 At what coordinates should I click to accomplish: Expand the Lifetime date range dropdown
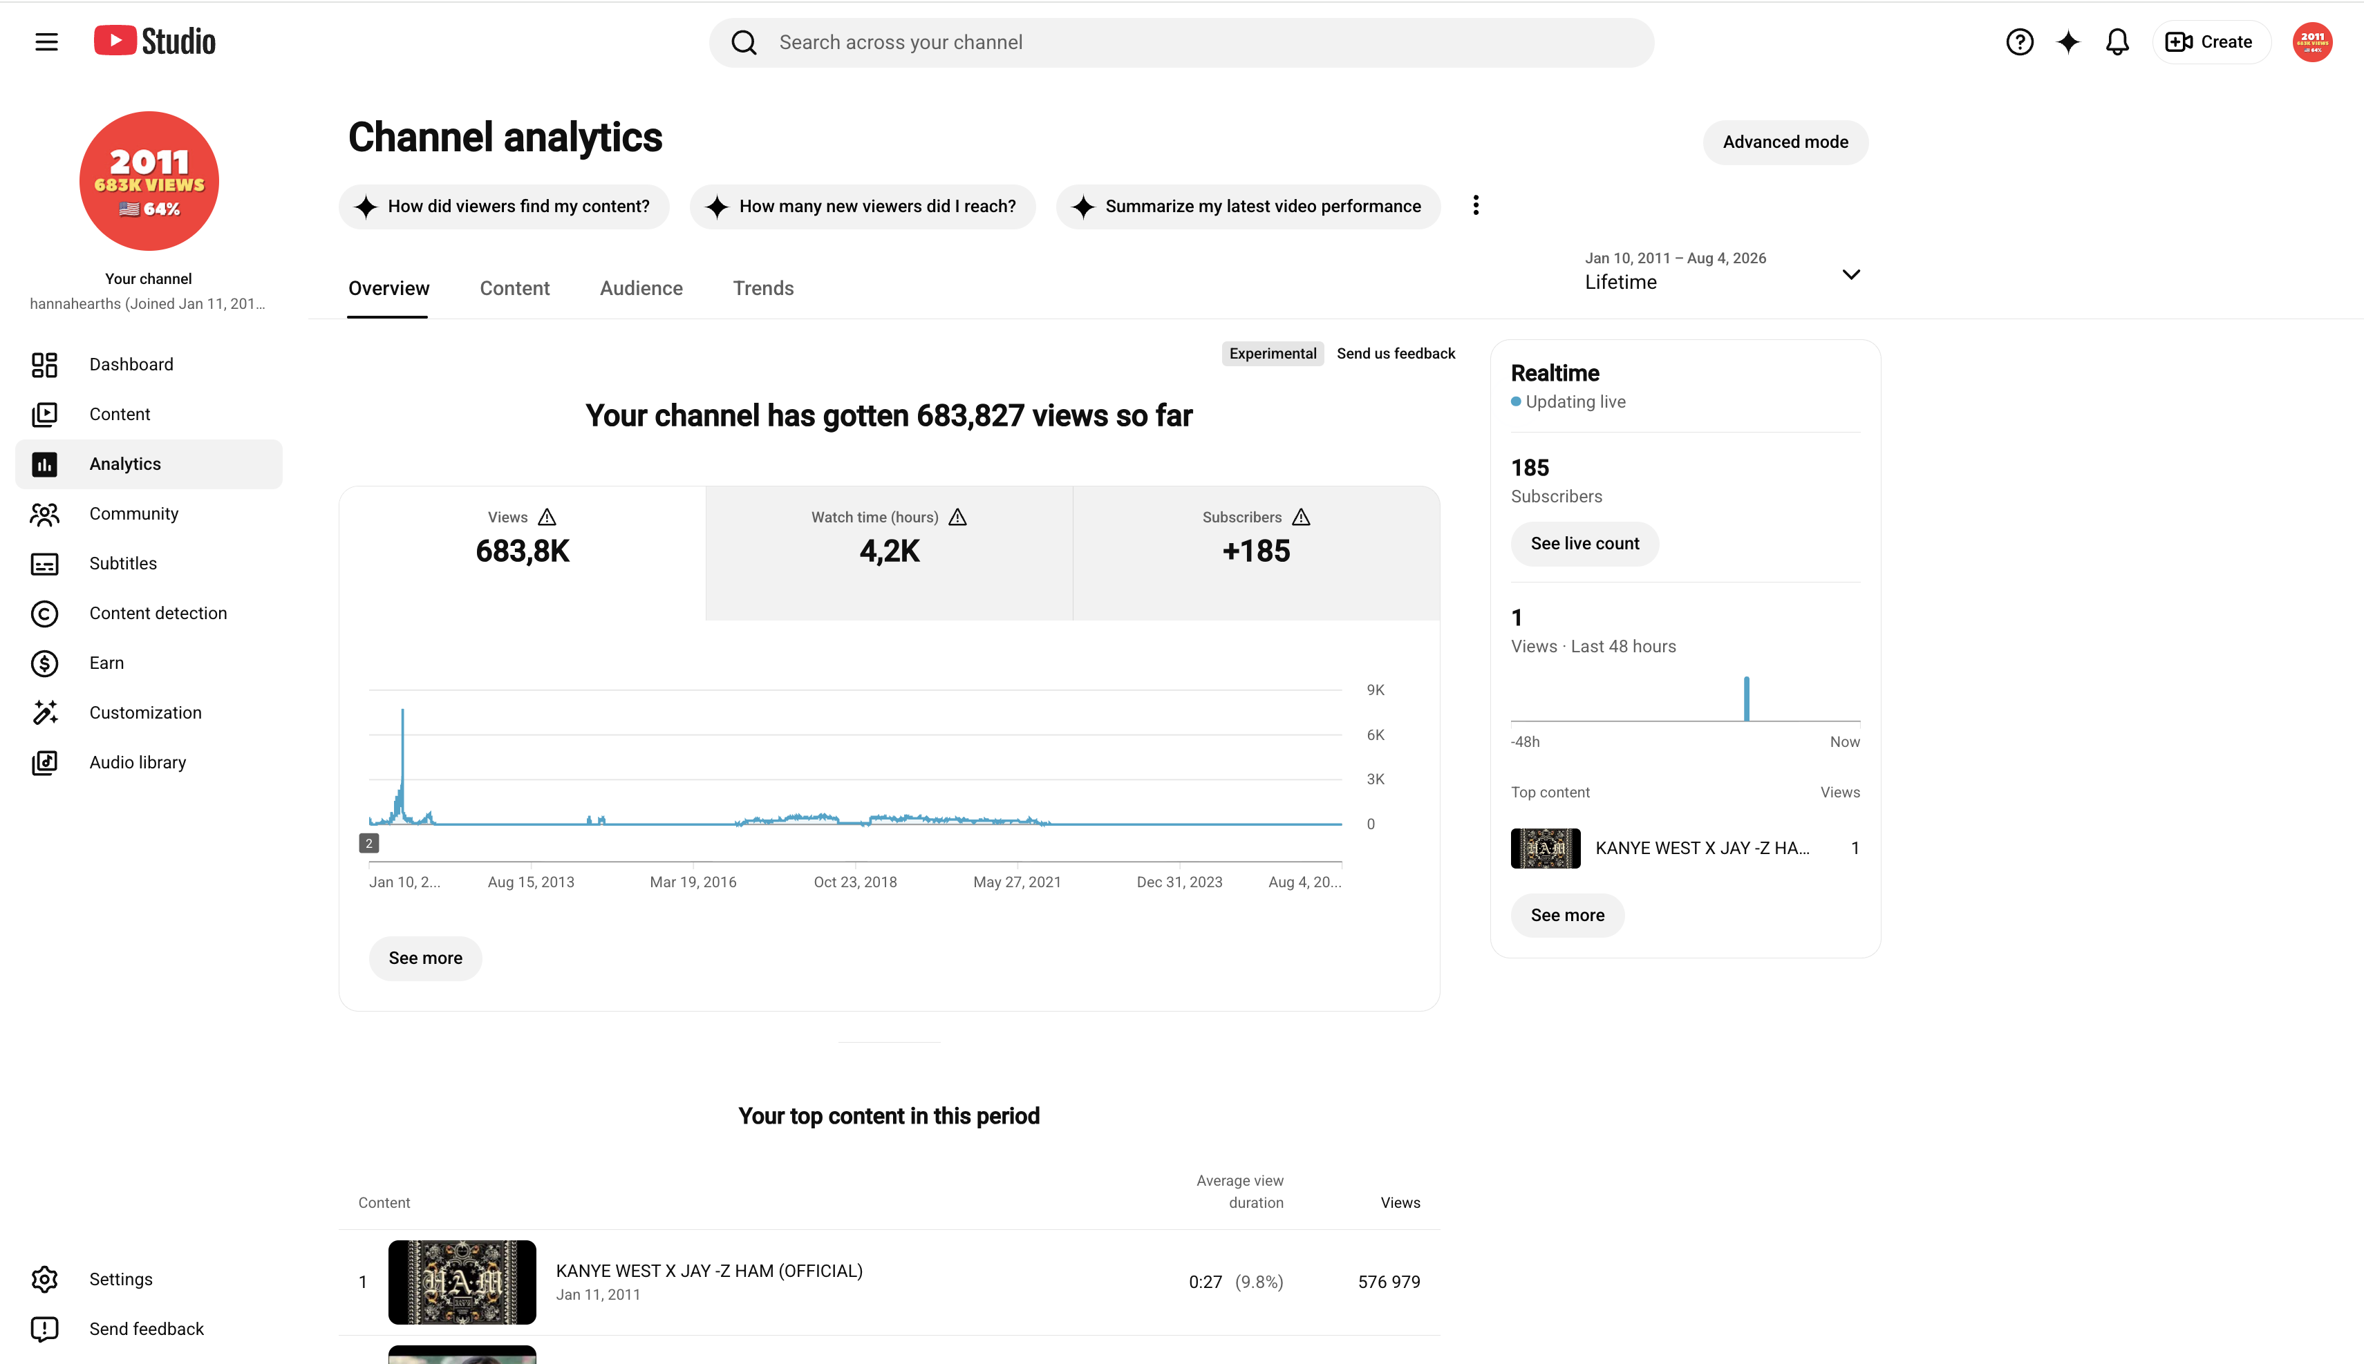pos(1722,273)
